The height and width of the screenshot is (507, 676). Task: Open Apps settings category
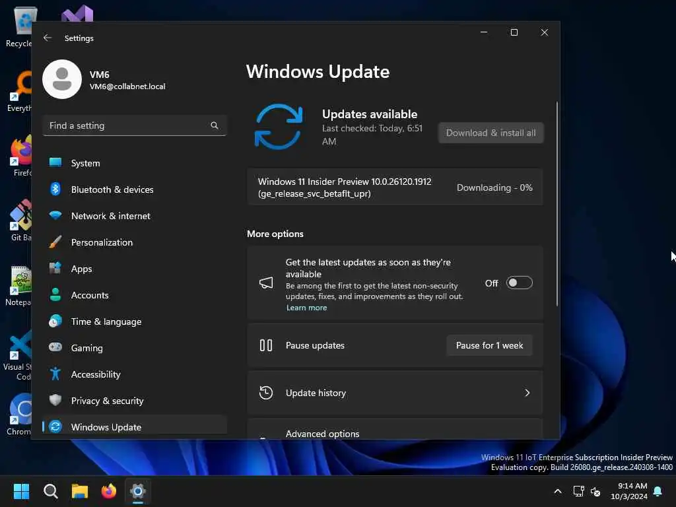tap(135, 269)
